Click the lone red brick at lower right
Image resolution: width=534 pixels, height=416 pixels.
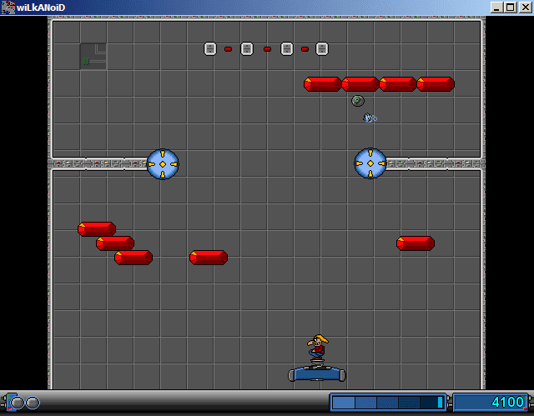click(x=416, y=243)
